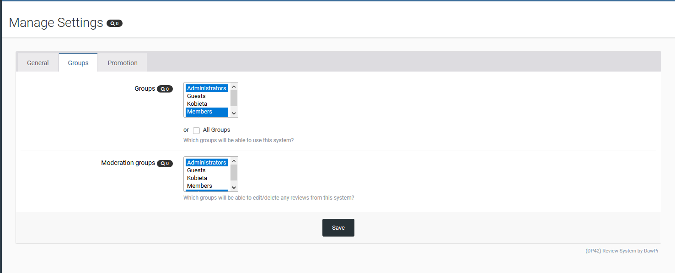Click scroll-up arrow in Moderation groups list

234,161
